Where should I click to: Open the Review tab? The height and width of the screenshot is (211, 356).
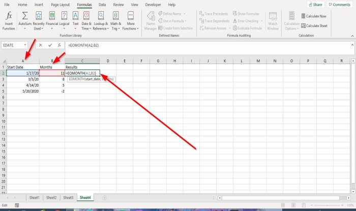118,5
